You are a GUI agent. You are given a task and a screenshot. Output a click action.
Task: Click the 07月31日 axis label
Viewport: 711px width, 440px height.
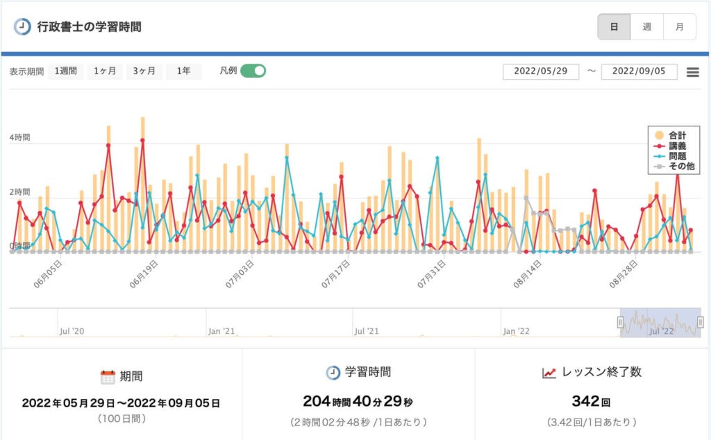[432, 274]
